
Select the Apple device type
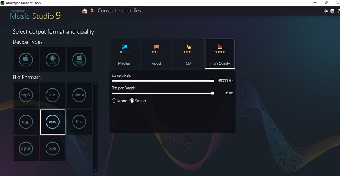(x=26, y=60)
